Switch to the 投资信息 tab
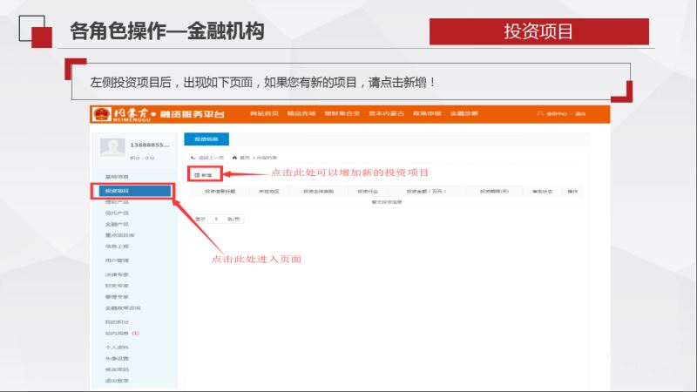The width and height of the screenshot is (697, 392). (x=206, y=139)
